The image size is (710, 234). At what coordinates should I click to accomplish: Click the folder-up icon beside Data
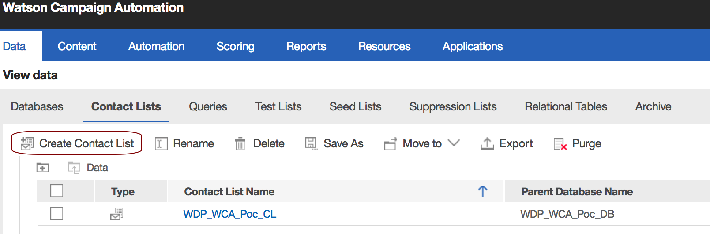(x=74, y=168)
